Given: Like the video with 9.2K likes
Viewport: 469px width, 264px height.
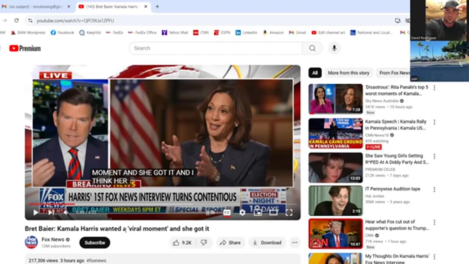Looking at the screenshot, I should 182,243.
